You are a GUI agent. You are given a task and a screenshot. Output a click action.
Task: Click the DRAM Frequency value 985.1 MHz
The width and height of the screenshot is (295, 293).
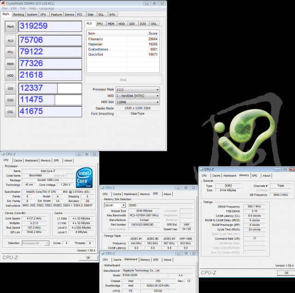pyautogui.click(x=254, y=207)
